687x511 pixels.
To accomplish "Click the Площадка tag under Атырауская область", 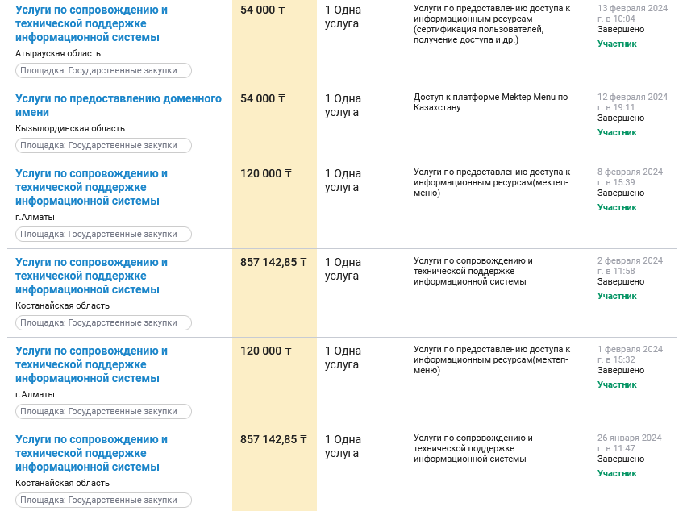I will pos(103,71).
